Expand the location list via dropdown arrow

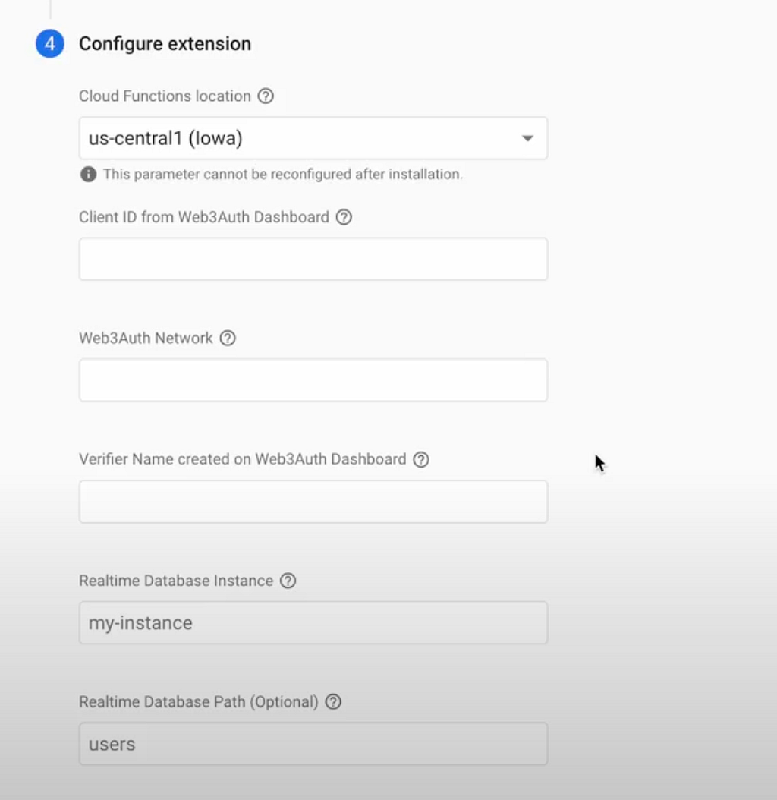[527, 138]
